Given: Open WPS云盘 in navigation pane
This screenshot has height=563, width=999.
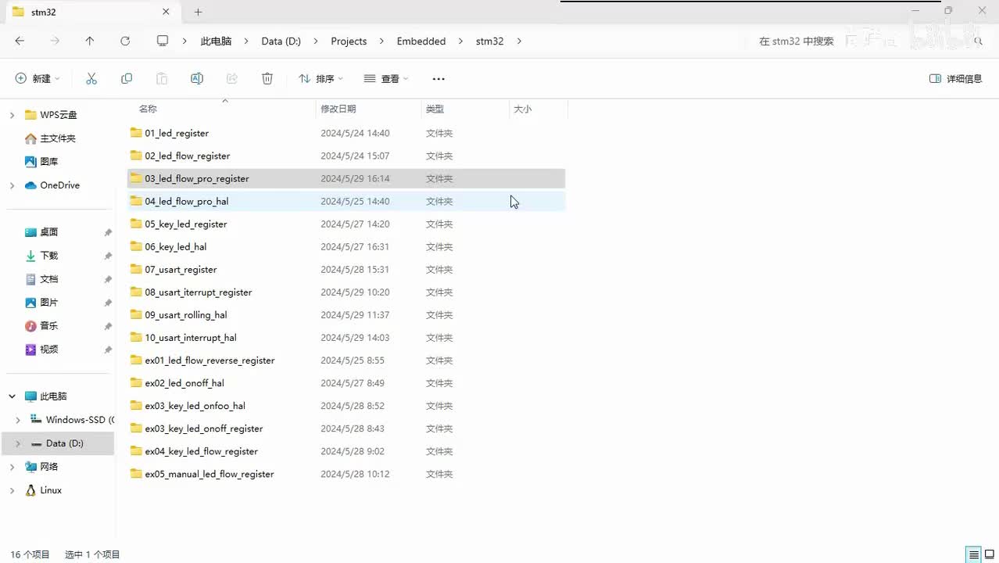Looking at the screenshot, I should click(x=59, y=115).
